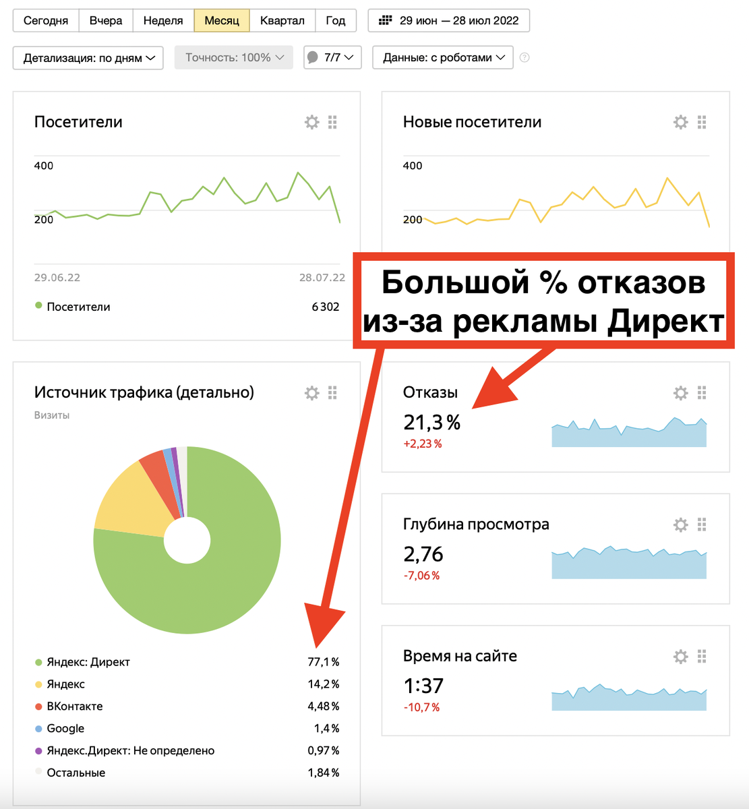Screen dimensions: 749x809
Task: Click the drag handle on Новые посетители widget
Action: click(701, 122)
